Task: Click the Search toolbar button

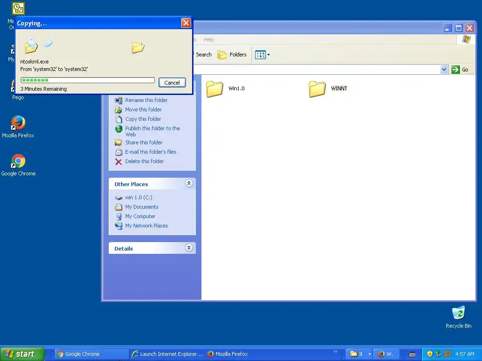Action: tap(203, 55)
